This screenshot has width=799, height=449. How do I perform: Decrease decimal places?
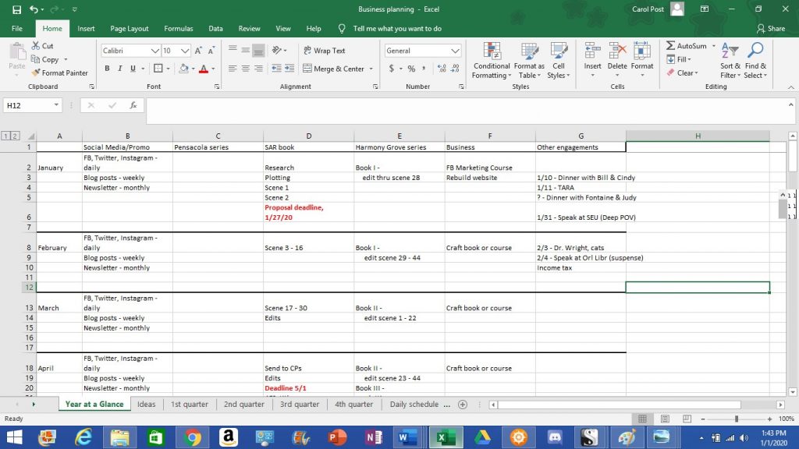point(455,69)
